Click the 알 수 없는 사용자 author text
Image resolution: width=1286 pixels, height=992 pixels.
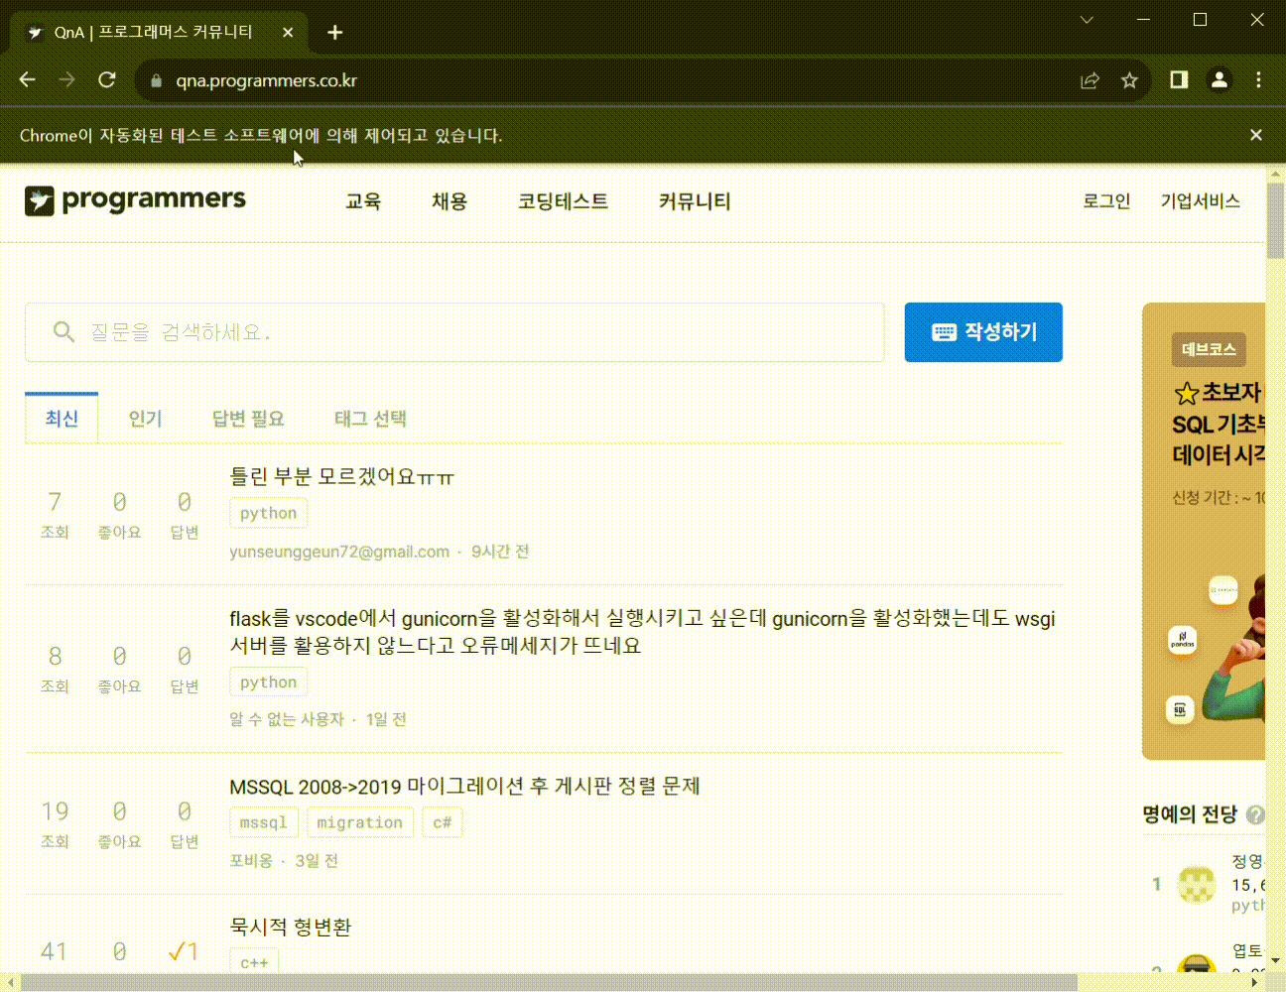click(286, 719)
